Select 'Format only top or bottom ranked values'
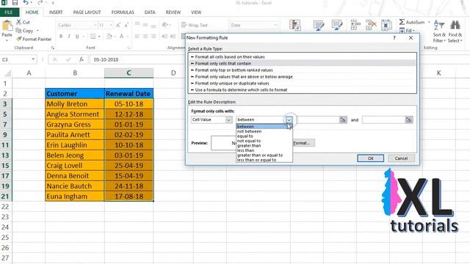The image size is (470, 264). [x=303, y=70]
